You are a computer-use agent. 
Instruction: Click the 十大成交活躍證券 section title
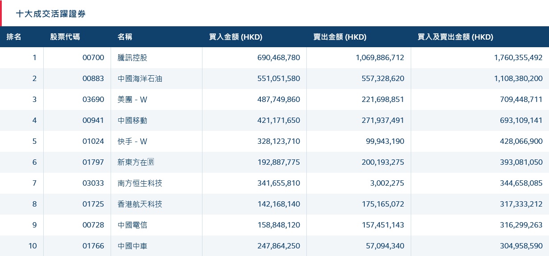50,14
